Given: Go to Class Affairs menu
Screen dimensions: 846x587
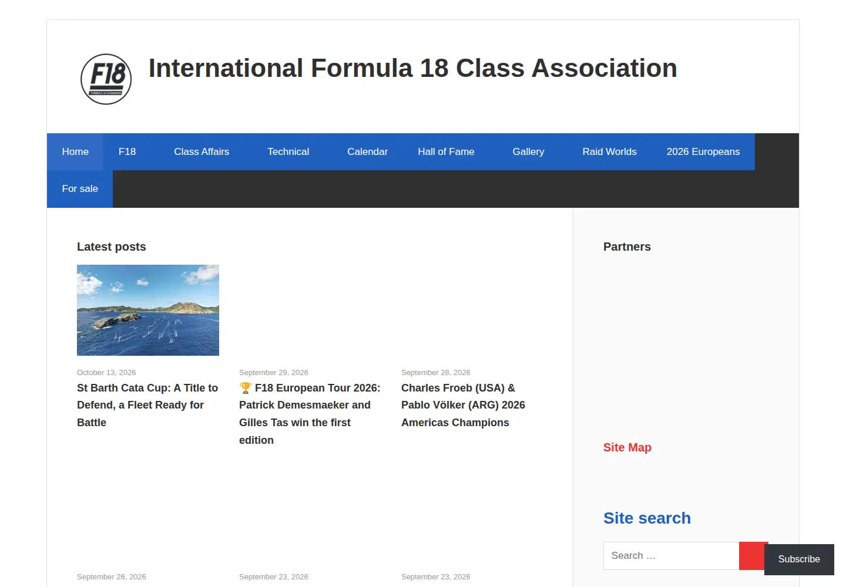Looking at the screenshot, I should pos(202,151).
